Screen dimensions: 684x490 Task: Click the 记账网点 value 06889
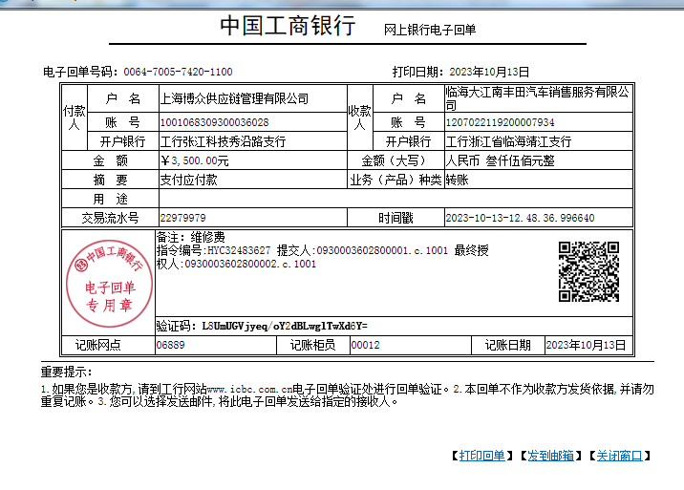[171, 345]
